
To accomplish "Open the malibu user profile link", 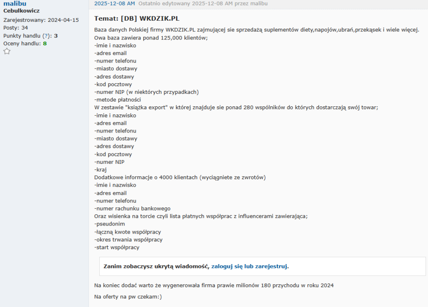I will click(15, 4).
